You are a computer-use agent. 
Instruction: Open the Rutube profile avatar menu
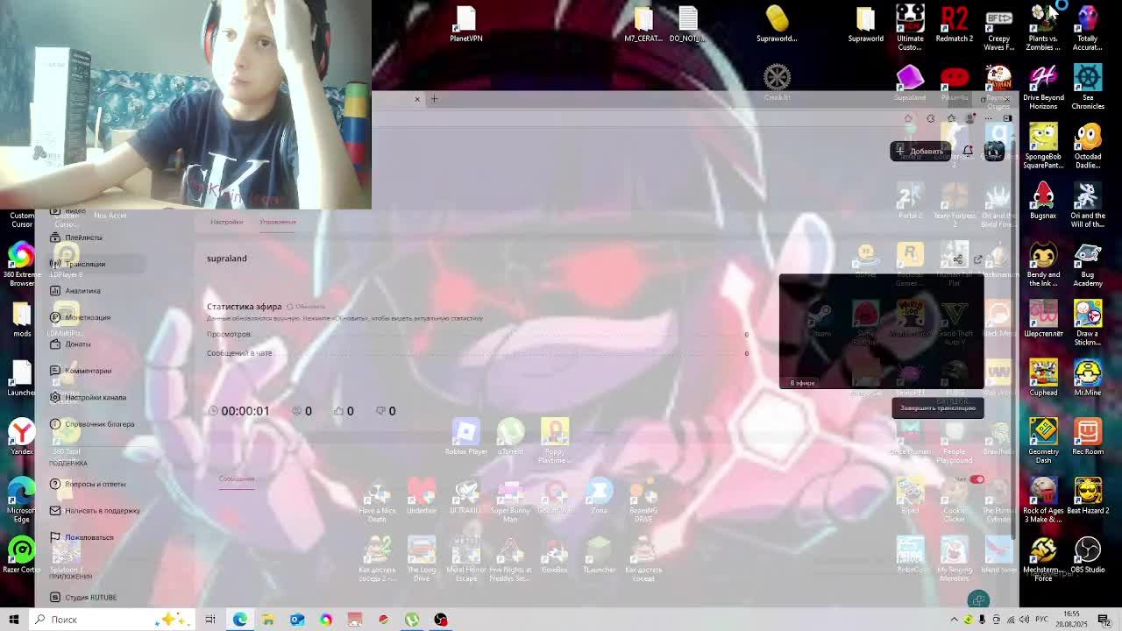pos(994,151)
